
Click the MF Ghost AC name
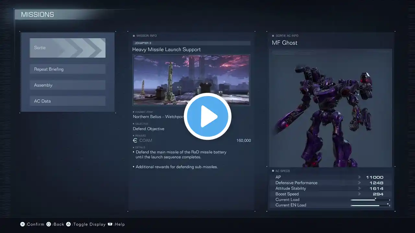click(285, 43)
